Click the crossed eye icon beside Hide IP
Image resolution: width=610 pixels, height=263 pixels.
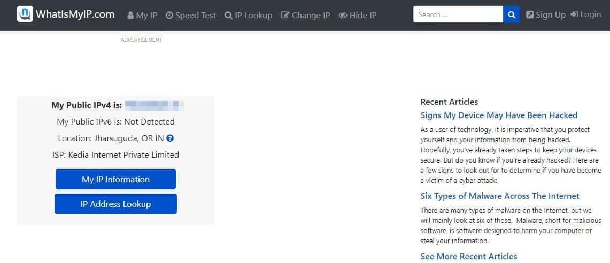[343, 16]
